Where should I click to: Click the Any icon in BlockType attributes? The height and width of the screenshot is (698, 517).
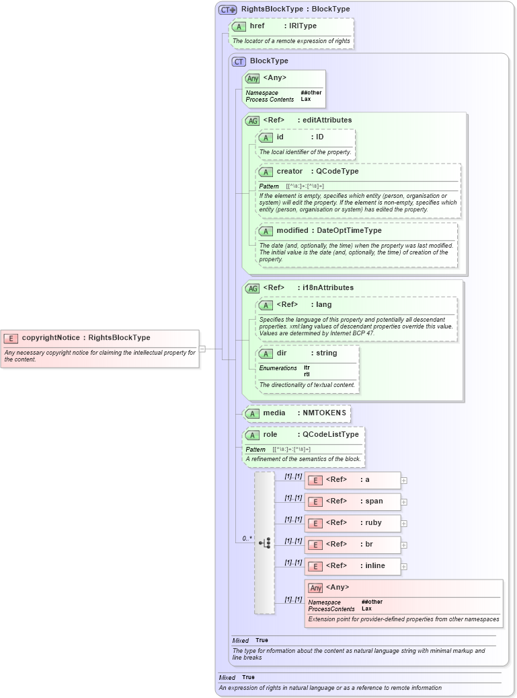253,78
